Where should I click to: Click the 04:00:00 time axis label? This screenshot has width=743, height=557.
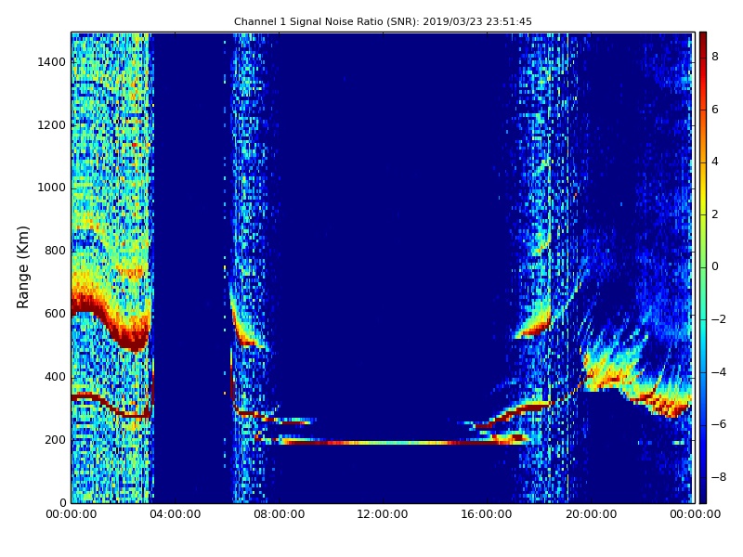tap(175, 514)
